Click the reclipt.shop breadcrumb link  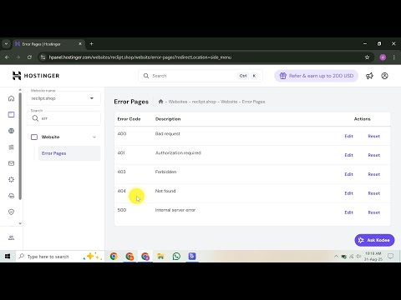point(204,102)
